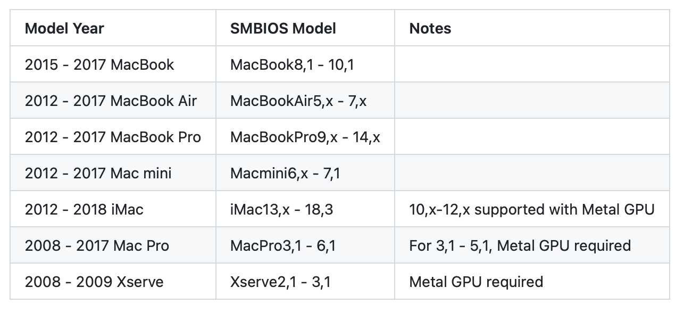684x312 pixels.
Task: Select the 2012 - 2018 iMac cell
Action: (84, 209)
